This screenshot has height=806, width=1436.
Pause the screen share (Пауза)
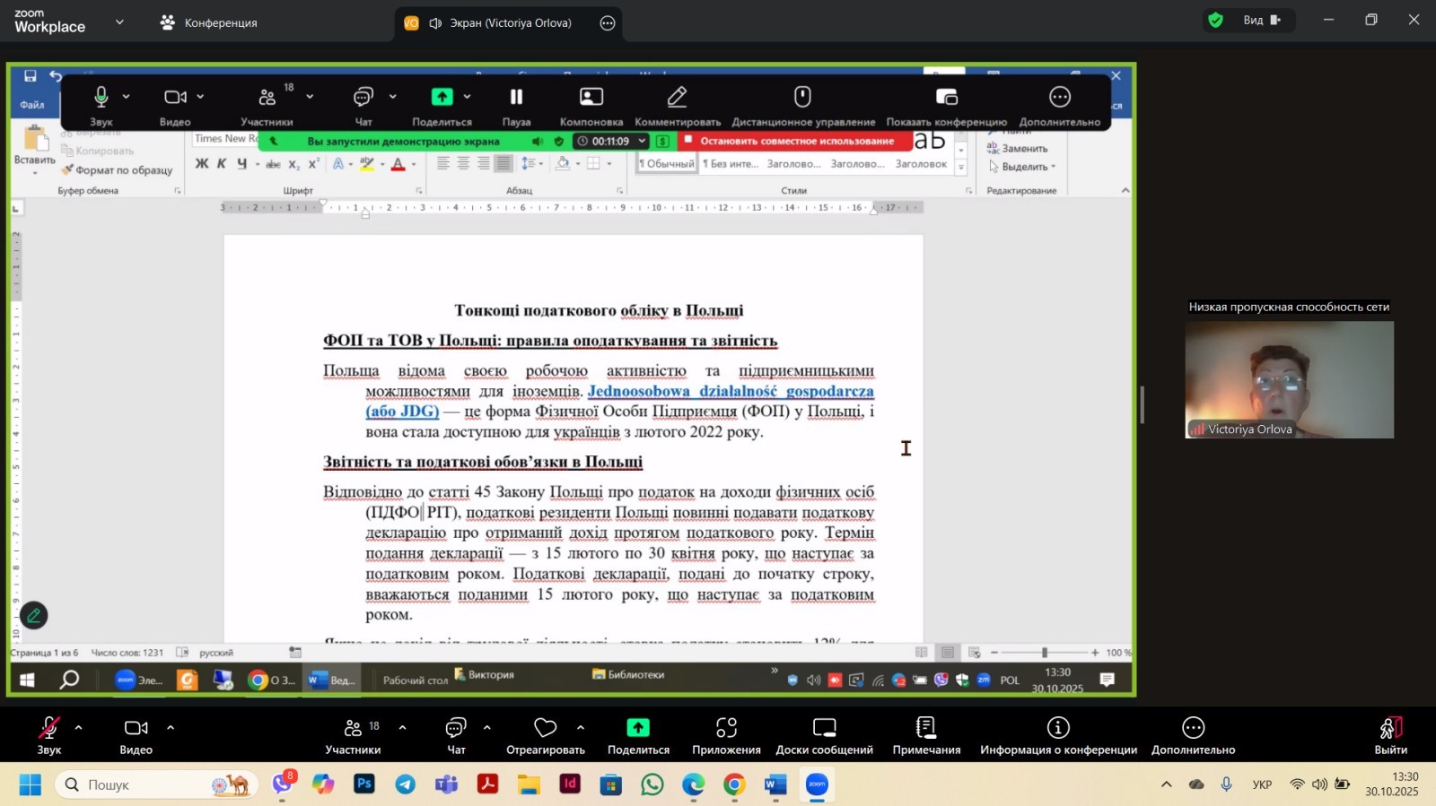516,97
